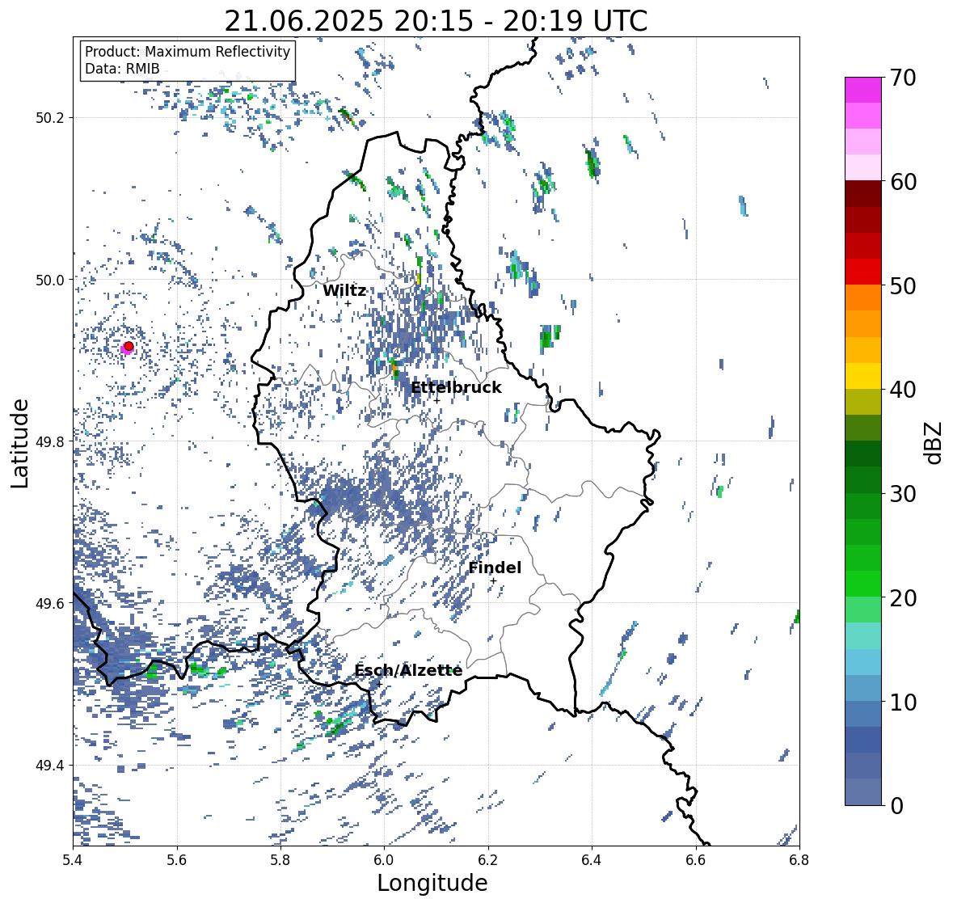Click the 50 tick on colorbar
This screenshot has height=903, width=953.
click(x=903, y=285)
